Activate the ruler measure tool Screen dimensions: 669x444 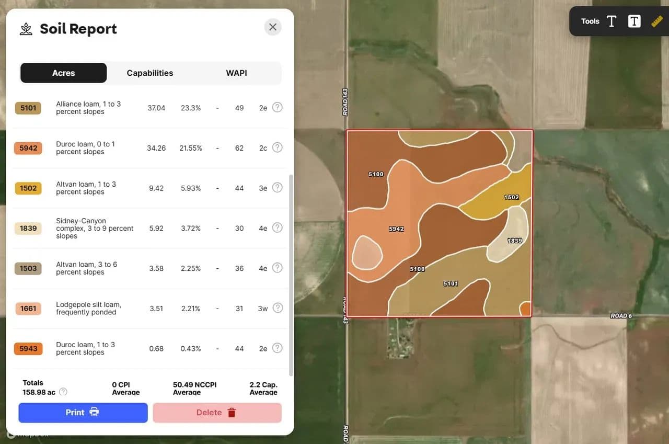tap(656, 21)
